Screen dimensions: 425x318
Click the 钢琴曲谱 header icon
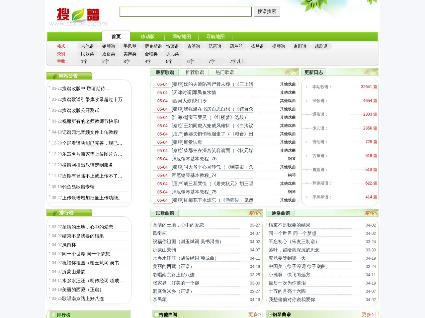tap(270, 314)
